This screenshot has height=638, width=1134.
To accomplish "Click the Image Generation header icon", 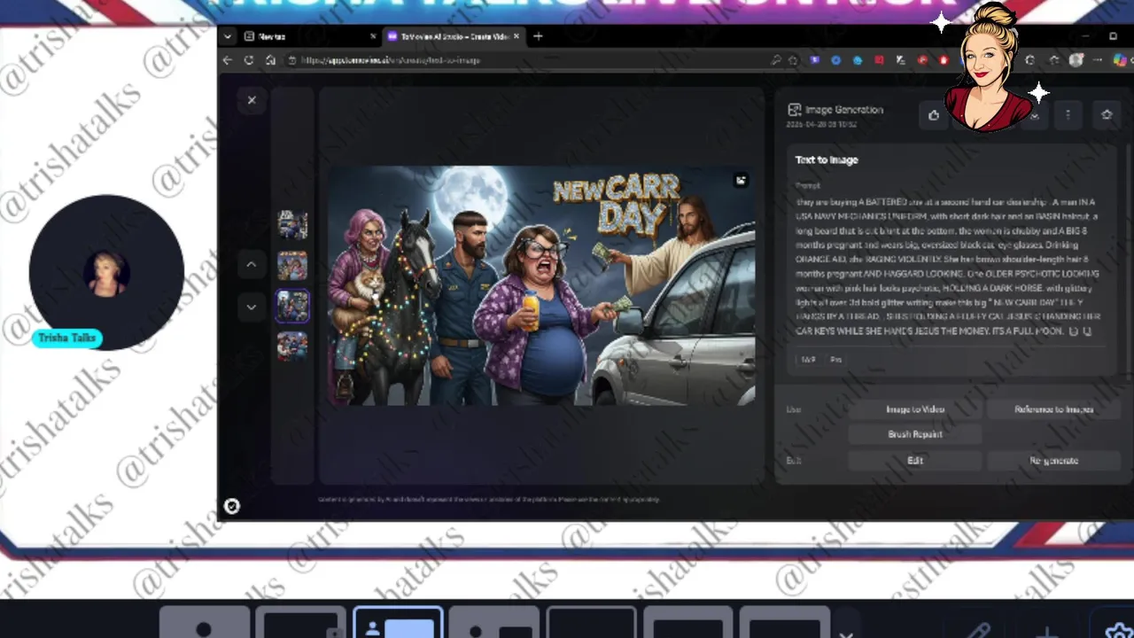I will tap(795, 110).
